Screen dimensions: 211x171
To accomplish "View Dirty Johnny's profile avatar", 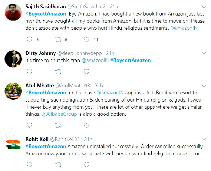I will [13, 58].
